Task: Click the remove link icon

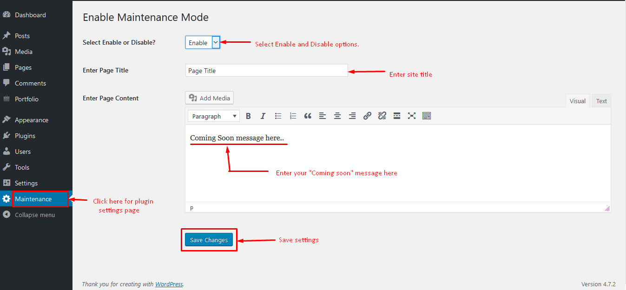Action: (x=382, y=116)
